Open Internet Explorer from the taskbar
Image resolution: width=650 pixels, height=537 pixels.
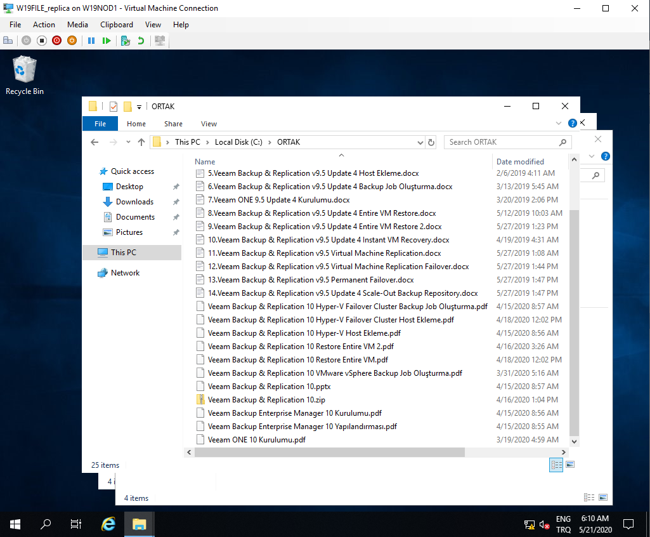tap(108, 524)
